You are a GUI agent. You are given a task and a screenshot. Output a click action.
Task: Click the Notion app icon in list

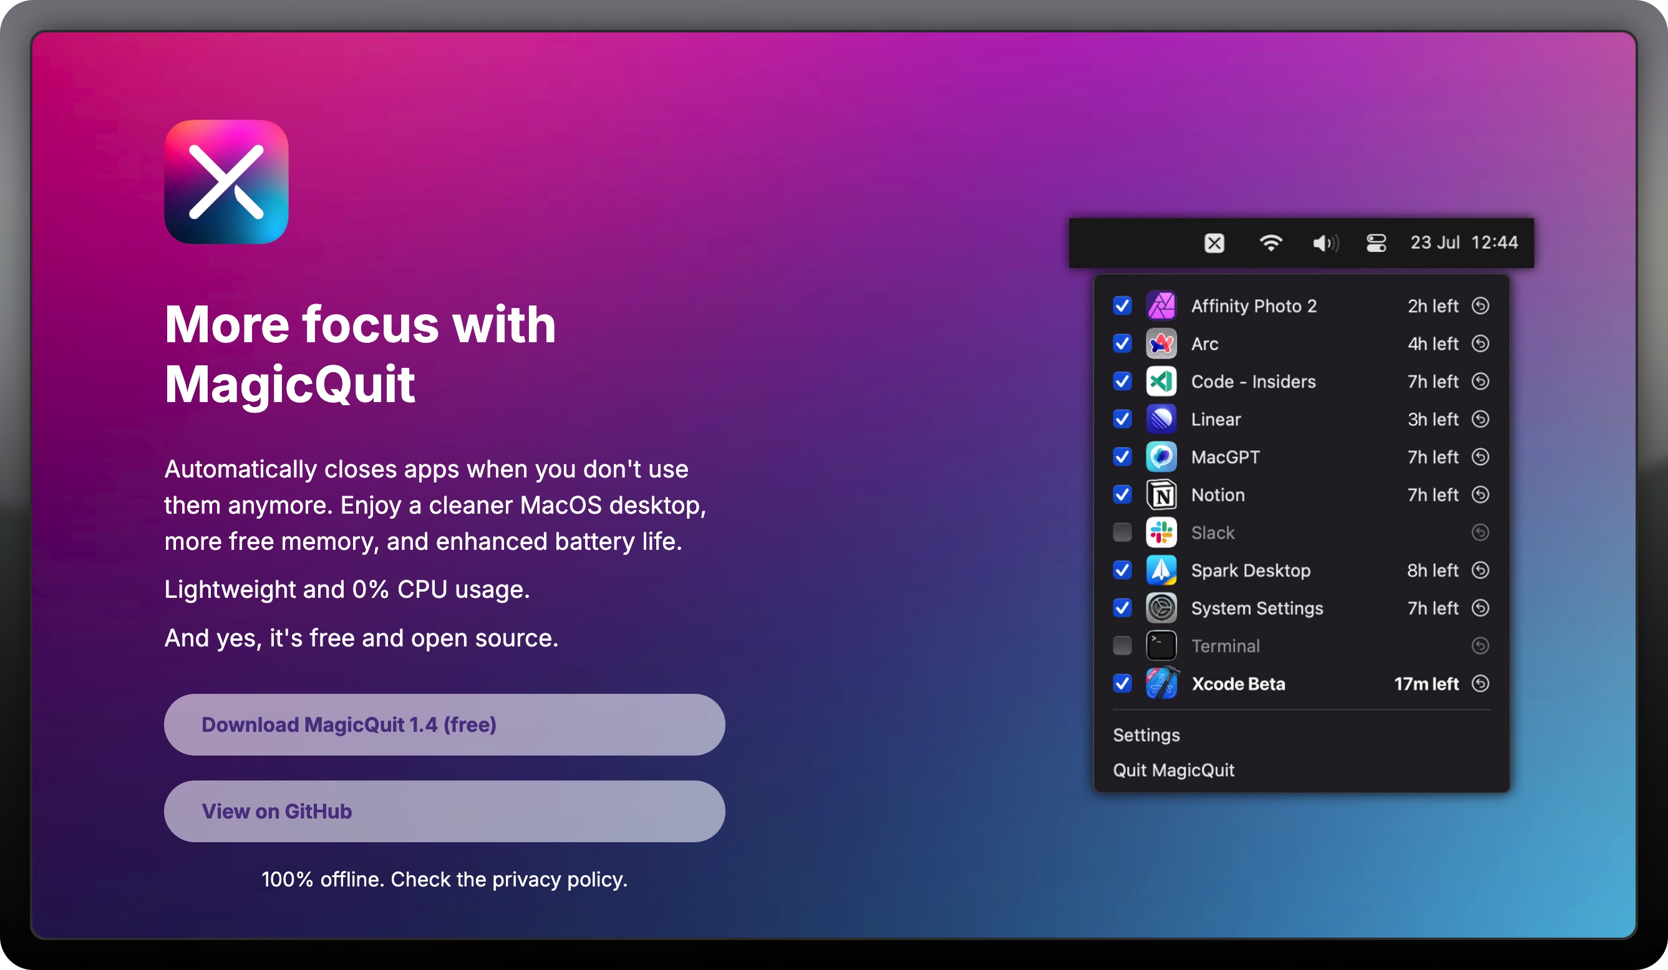[1161, 495]
